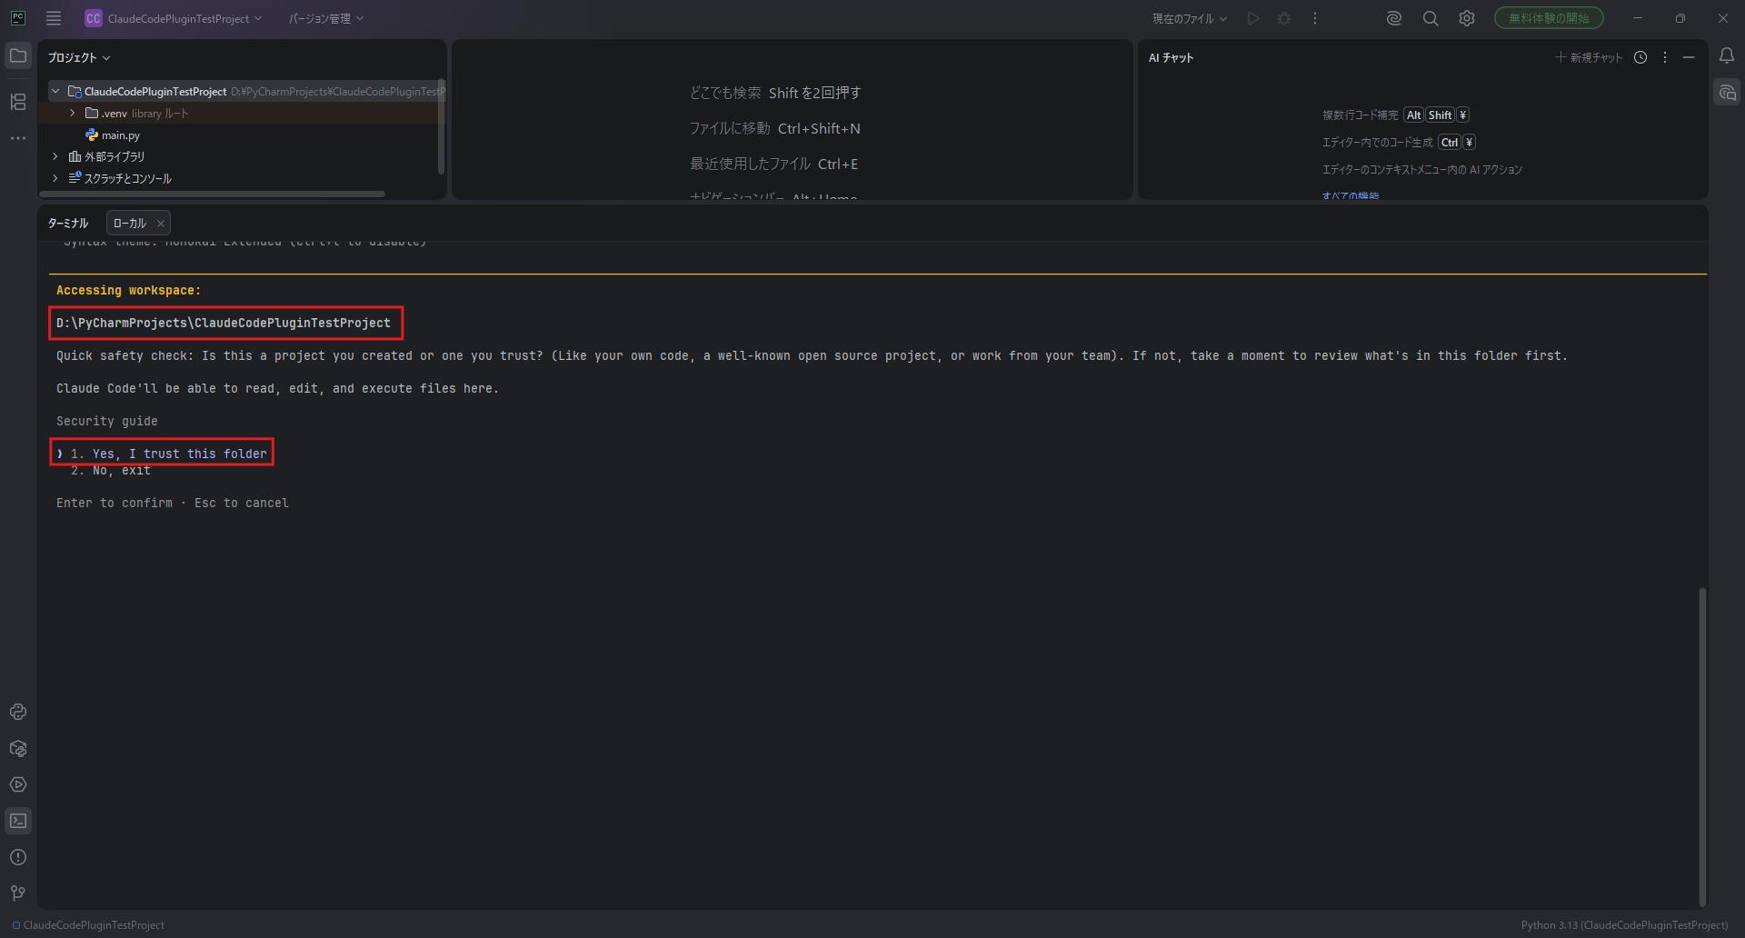Toggle the Terminal tool window icon
The height and width of the screenshot is (938, 1745).
[x=18, y=821]
